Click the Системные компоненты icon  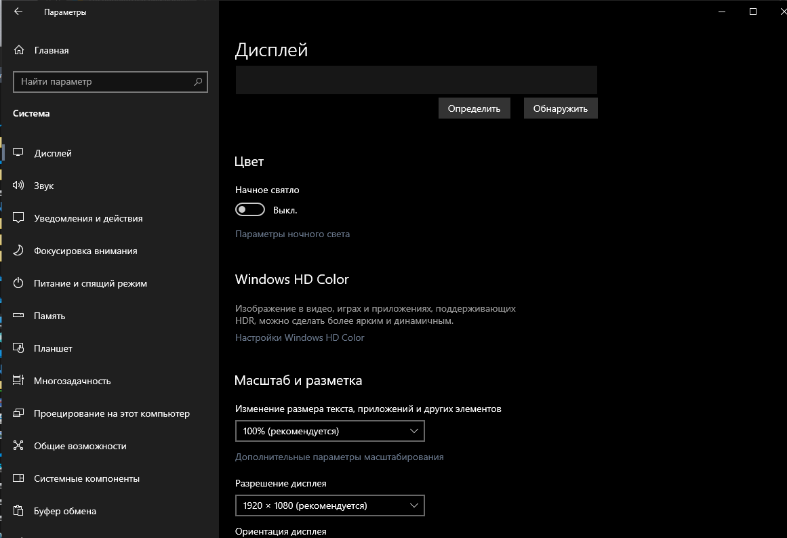point(18,478)
